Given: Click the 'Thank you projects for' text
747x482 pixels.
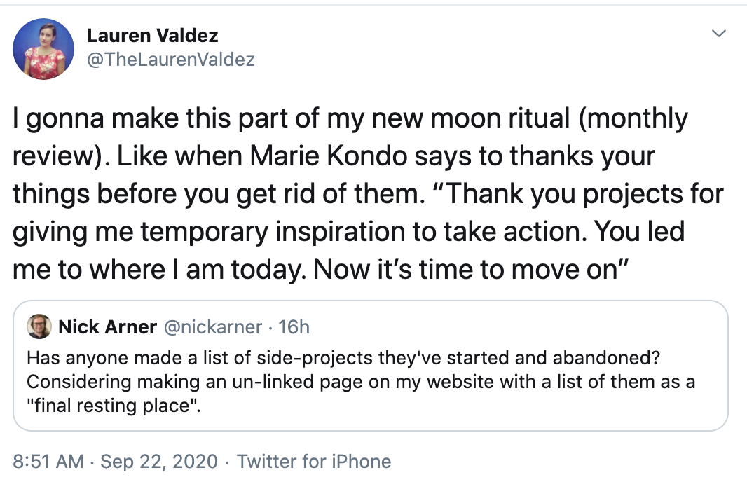Looking at the screenshot, I should tap(579, 194).
